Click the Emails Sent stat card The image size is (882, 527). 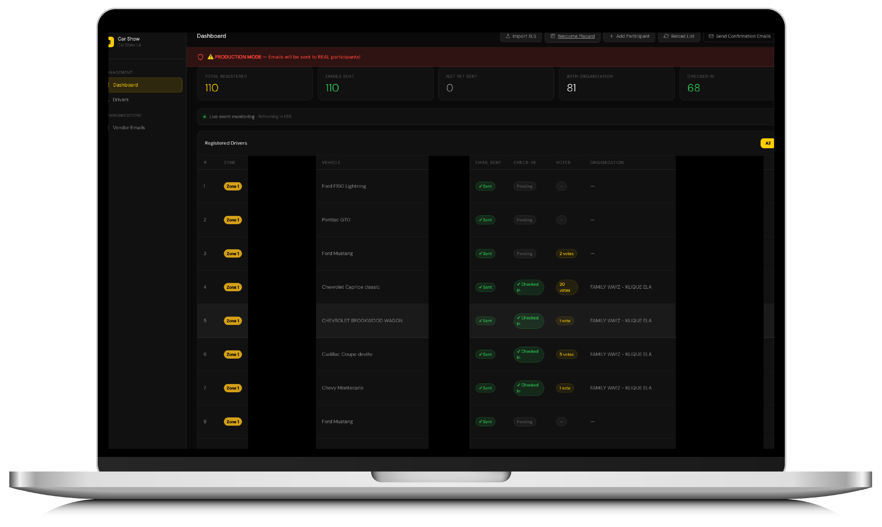(376, 83)
